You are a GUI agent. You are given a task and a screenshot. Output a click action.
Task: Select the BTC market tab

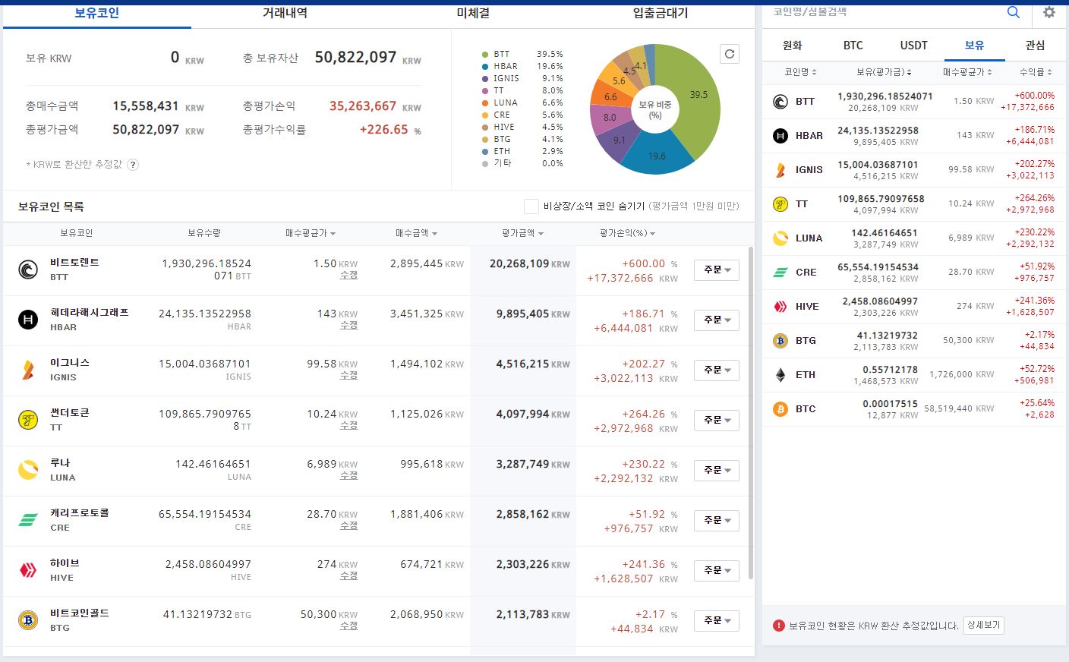click(x=853, y=46)
